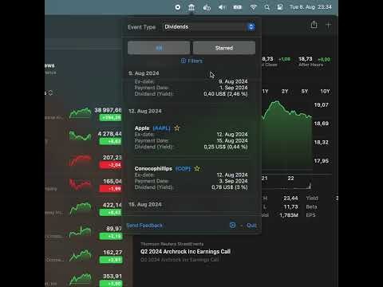Select the watchlist row showing 162,27
The image size is (383, 287).
83,256
